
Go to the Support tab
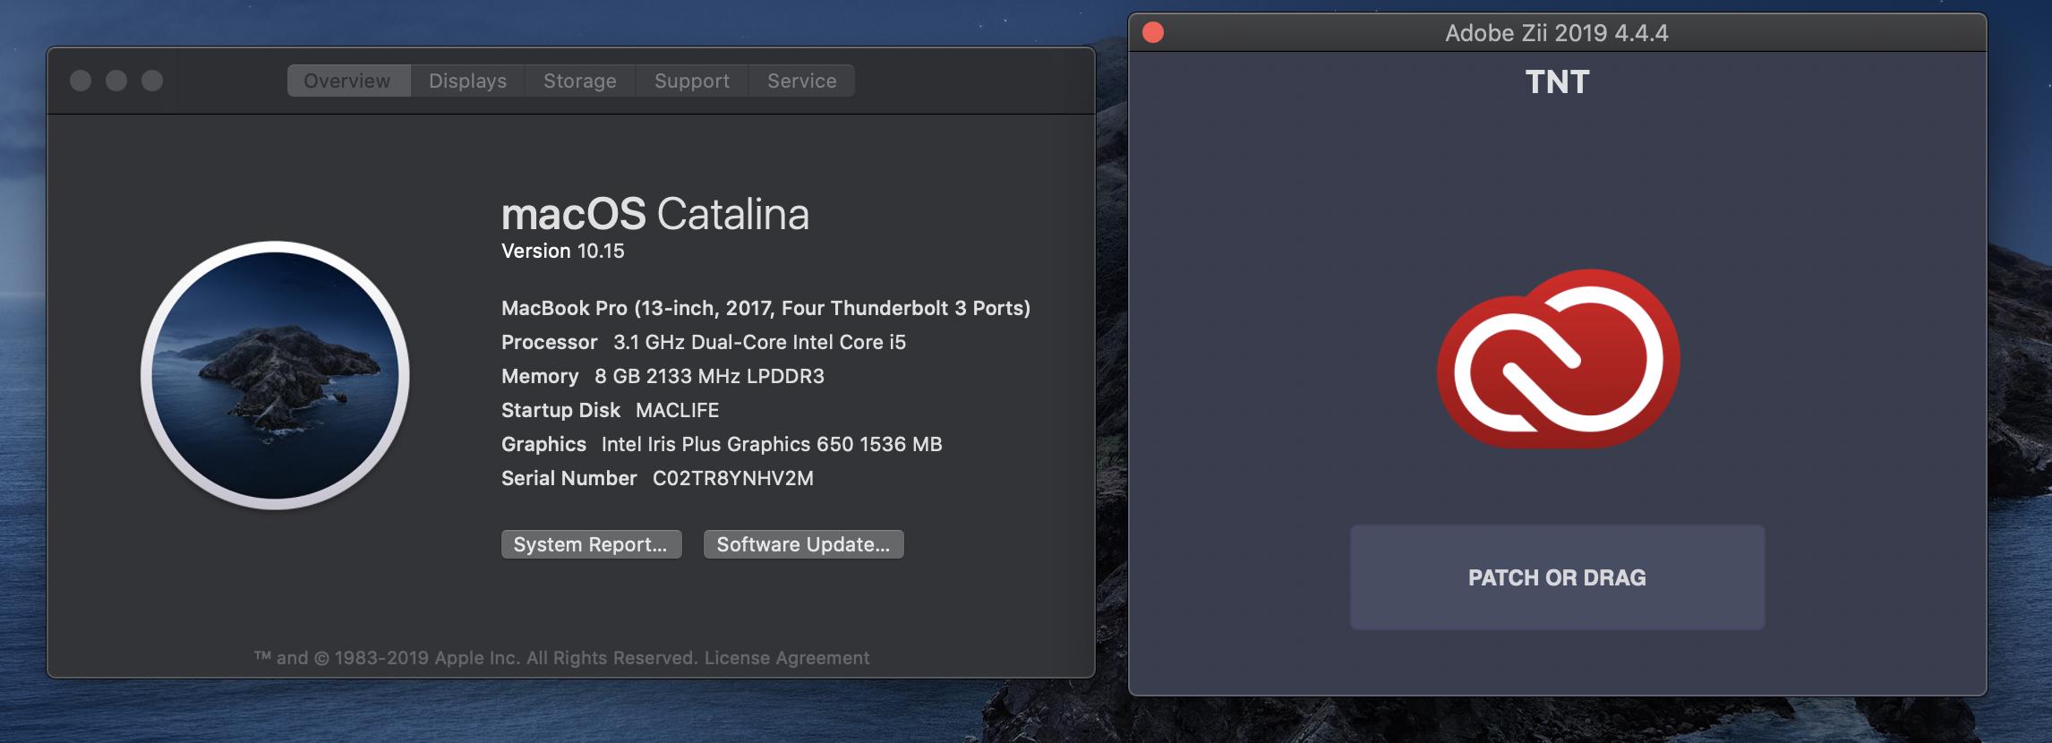(691, 81)
